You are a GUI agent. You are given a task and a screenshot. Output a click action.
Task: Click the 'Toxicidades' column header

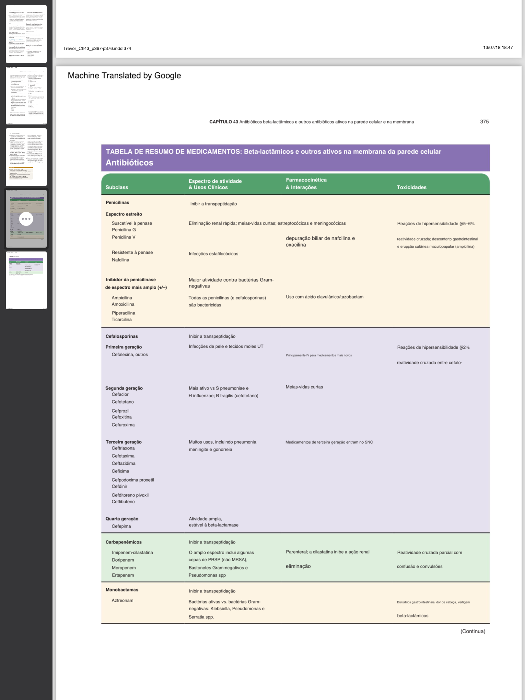click(412, 187)
